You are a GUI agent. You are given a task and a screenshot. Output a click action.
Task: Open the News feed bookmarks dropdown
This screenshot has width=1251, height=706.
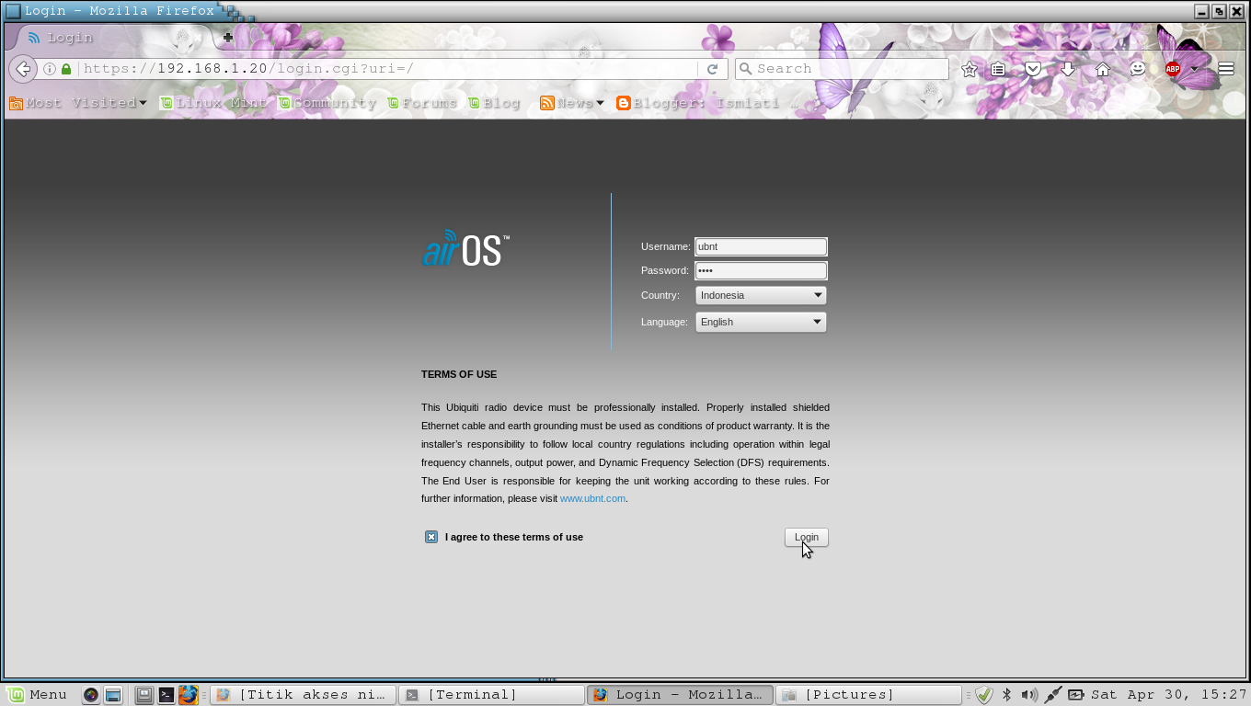pos(572,103)
